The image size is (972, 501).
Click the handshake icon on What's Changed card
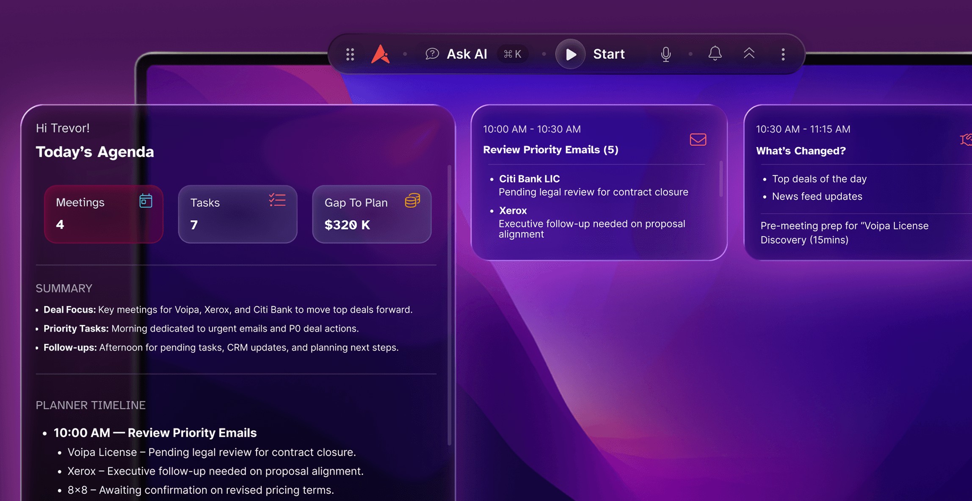[x=966, y=139]
